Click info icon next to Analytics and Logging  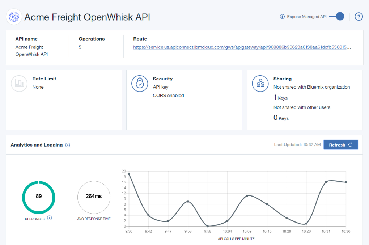68,145
